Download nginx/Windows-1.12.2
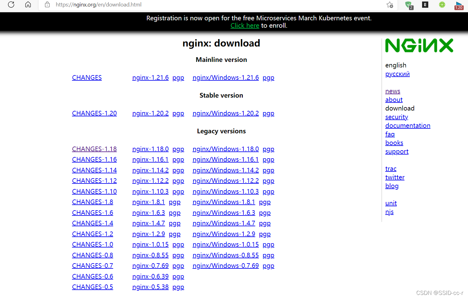 point(226,181)
